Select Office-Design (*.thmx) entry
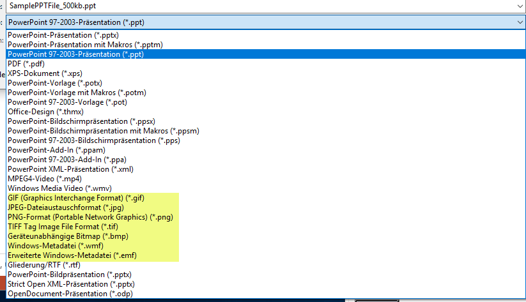This screenshot has height=302, width=526. click(x=266, y=112)
